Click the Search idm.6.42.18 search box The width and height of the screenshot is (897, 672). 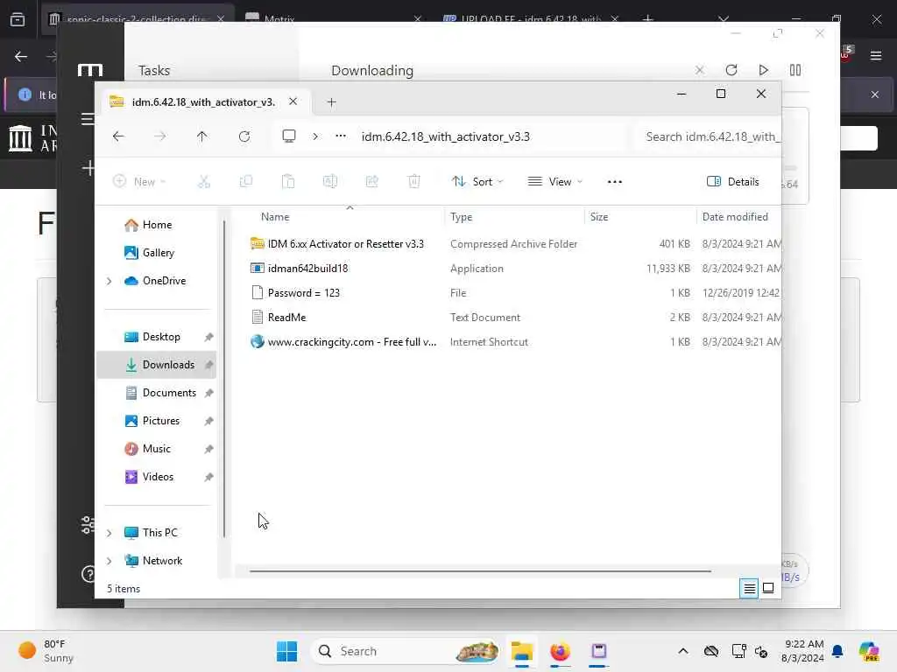pyautogui.click(x=710, y=136)
